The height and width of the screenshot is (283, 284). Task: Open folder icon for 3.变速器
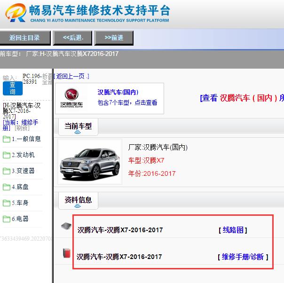pyautogui.click(x=7, y=171)
